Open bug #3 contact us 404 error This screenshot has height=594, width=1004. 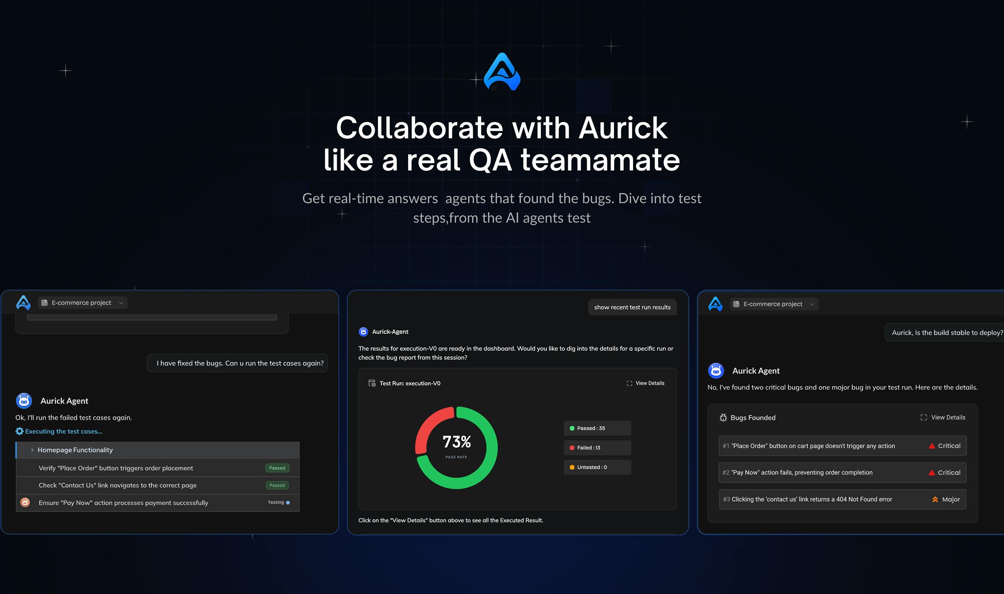(x=843, y=499)
